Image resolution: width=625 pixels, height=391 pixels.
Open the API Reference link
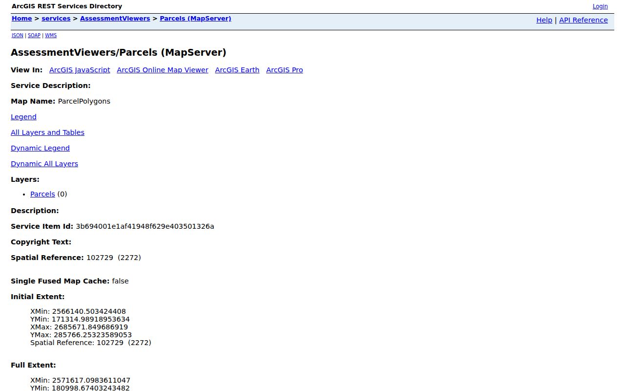pyautogui.click(x=583, y=20)
